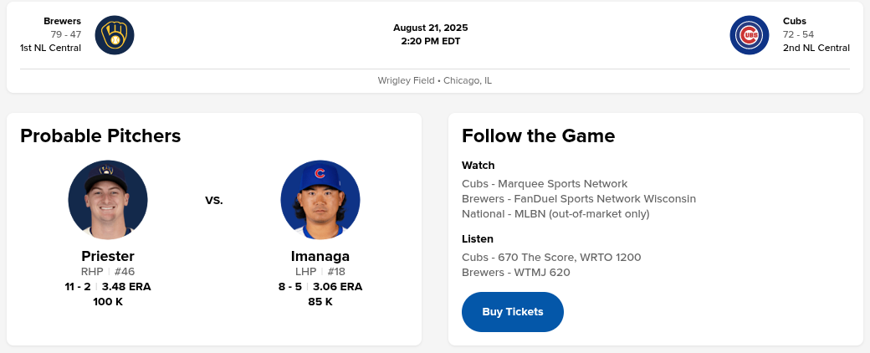
Task: Click the Follow the Game heading
Action: click(539, 136)
